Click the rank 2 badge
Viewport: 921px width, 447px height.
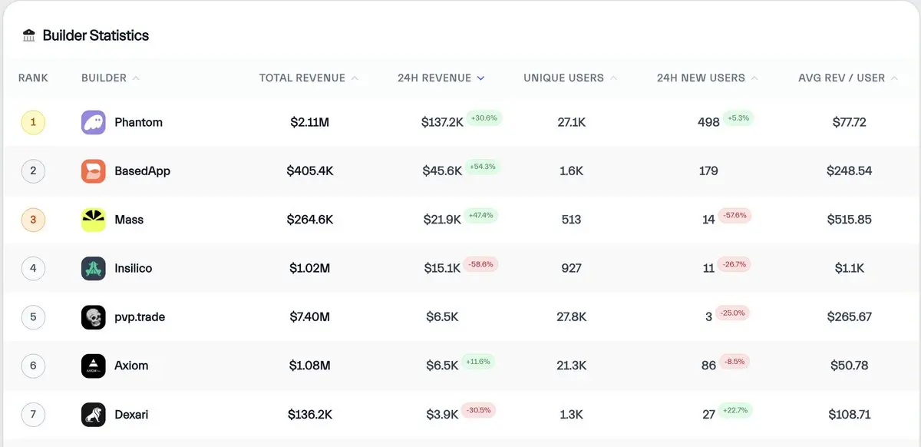tap(33, 171)
